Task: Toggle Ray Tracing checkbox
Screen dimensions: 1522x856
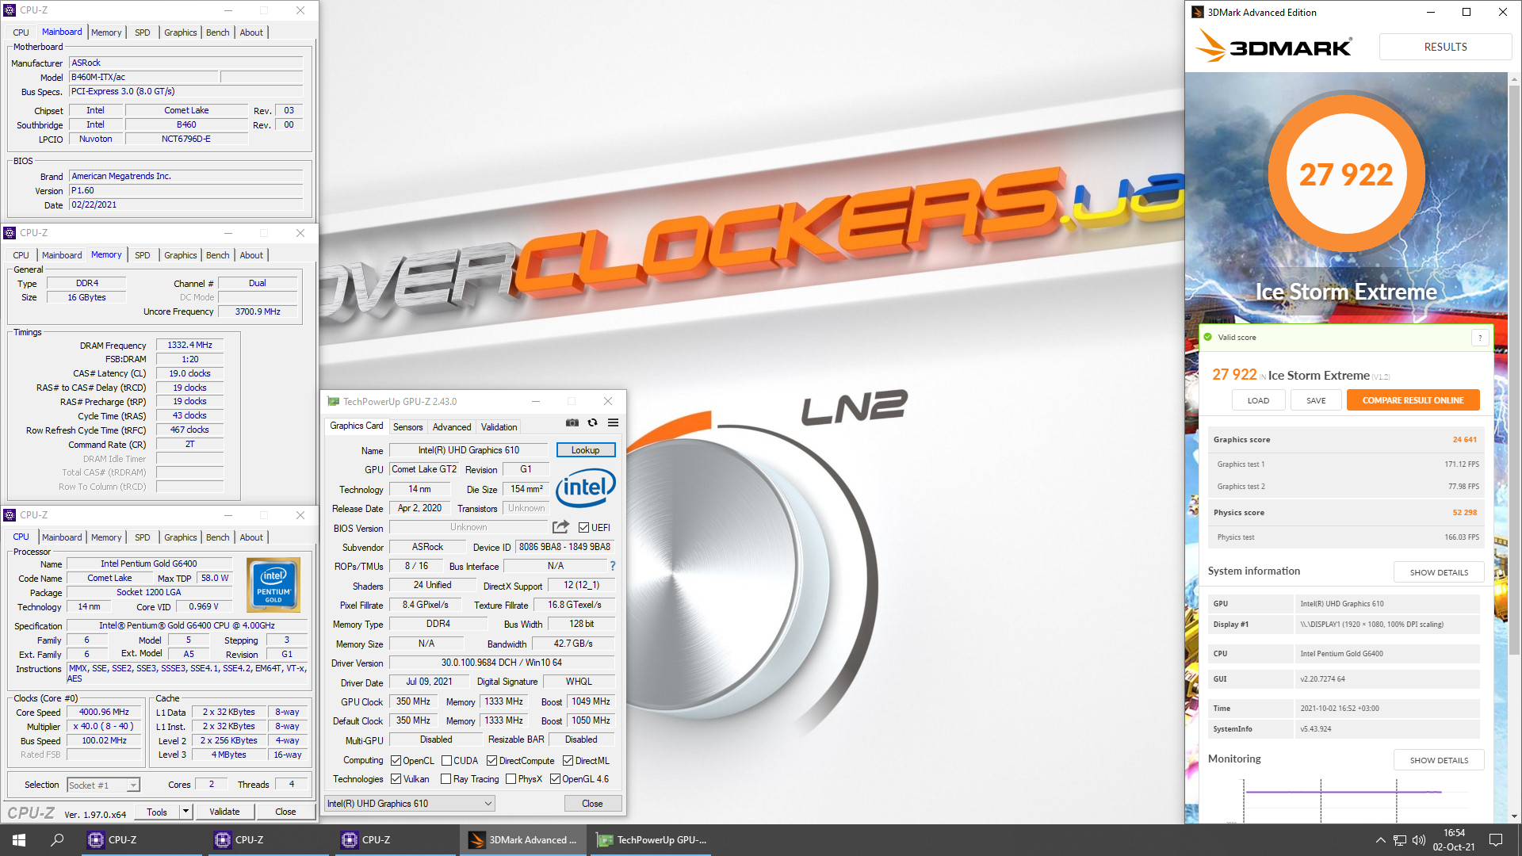Action: [x=446, y=779]
